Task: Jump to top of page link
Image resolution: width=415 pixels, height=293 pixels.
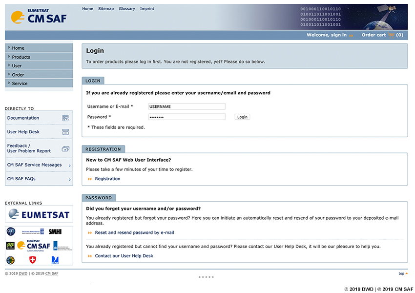Action: [403, 273]
